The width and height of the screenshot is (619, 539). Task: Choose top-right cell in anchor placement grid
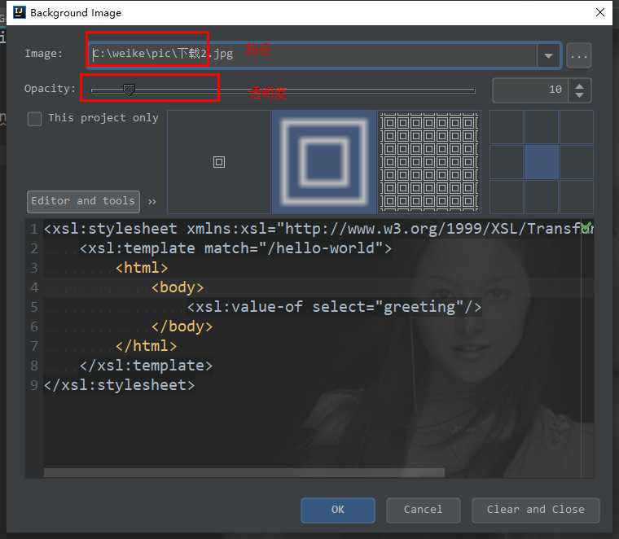pos(576,128)
